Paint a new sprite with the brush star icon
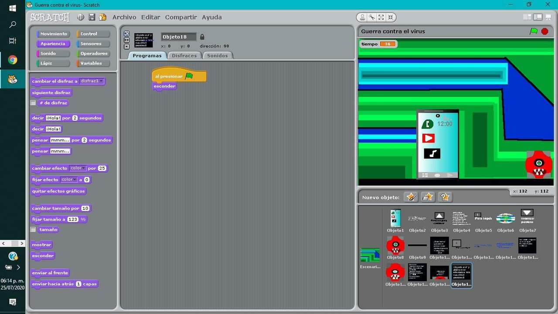Viewport: 558px width, 314px height. point(411,197)
